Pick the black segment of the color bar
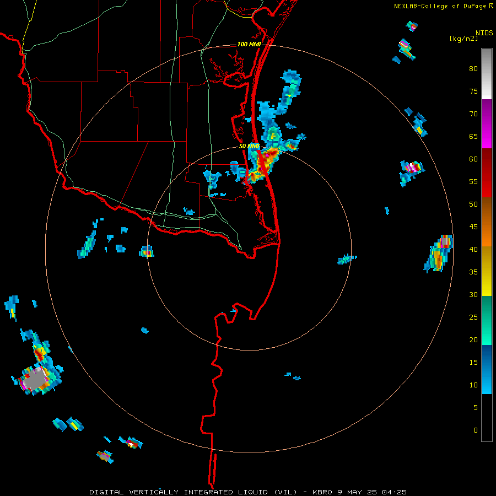The width and height of the screenshot is (496, 496). (x=487, y=418)
